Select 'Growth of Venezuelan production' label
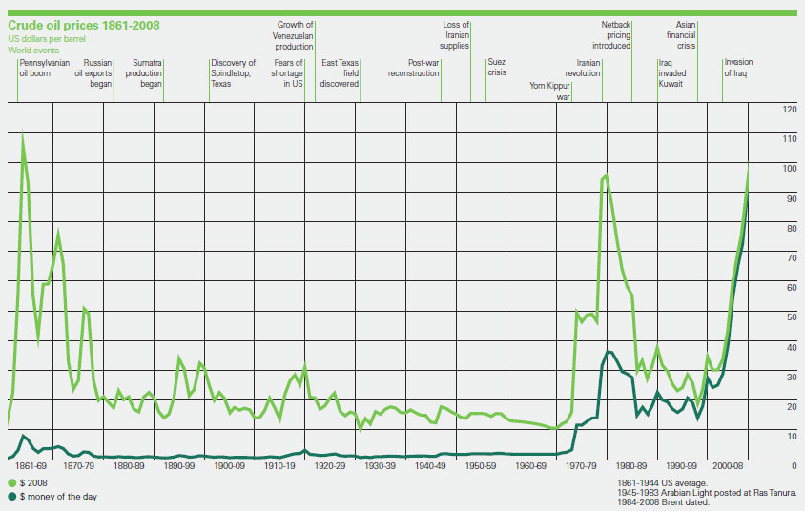This screenshot has width=805, height=511. [293, 35]
